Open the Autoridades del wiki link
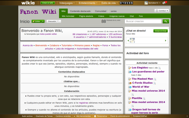The height and width of the screenshot is (118, 189). point(87,49)
